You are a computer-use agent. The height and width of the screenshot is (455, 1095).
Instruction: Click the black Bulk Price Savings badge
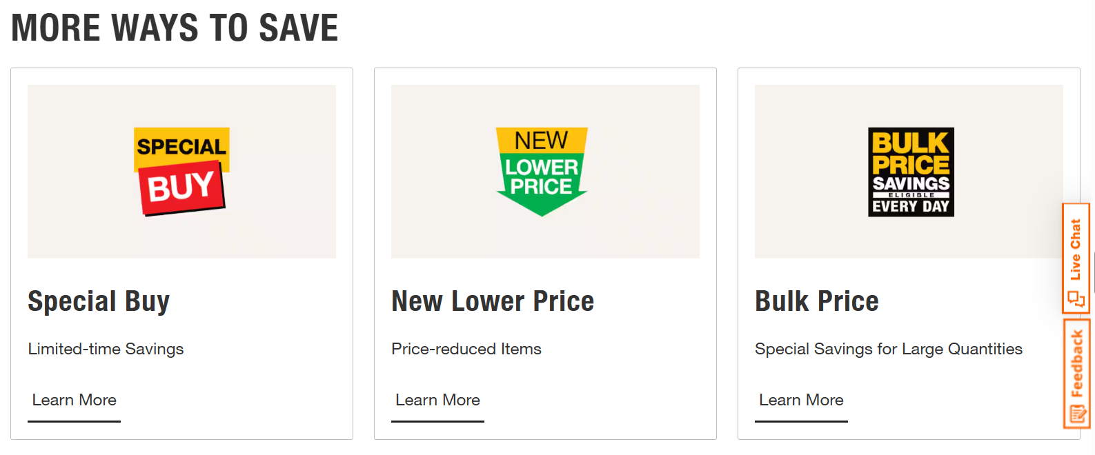911,172
